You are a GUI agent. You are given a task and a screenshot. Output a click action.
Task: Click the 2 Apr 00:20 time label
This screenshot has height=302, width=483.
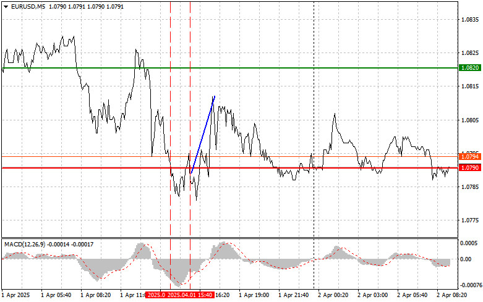333,295
